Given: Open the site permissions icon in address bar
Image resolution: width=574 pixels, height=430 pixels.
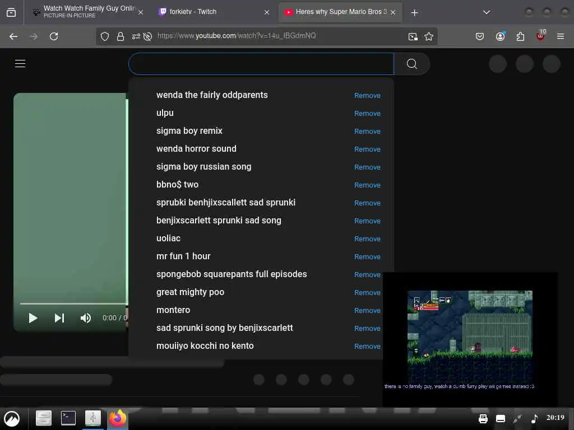Looking at the screenshot, I should [x=136, y=36].
